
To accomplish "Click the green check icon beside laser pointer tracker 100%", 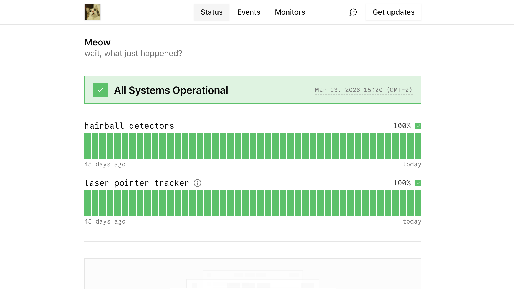I will [419, 183].
